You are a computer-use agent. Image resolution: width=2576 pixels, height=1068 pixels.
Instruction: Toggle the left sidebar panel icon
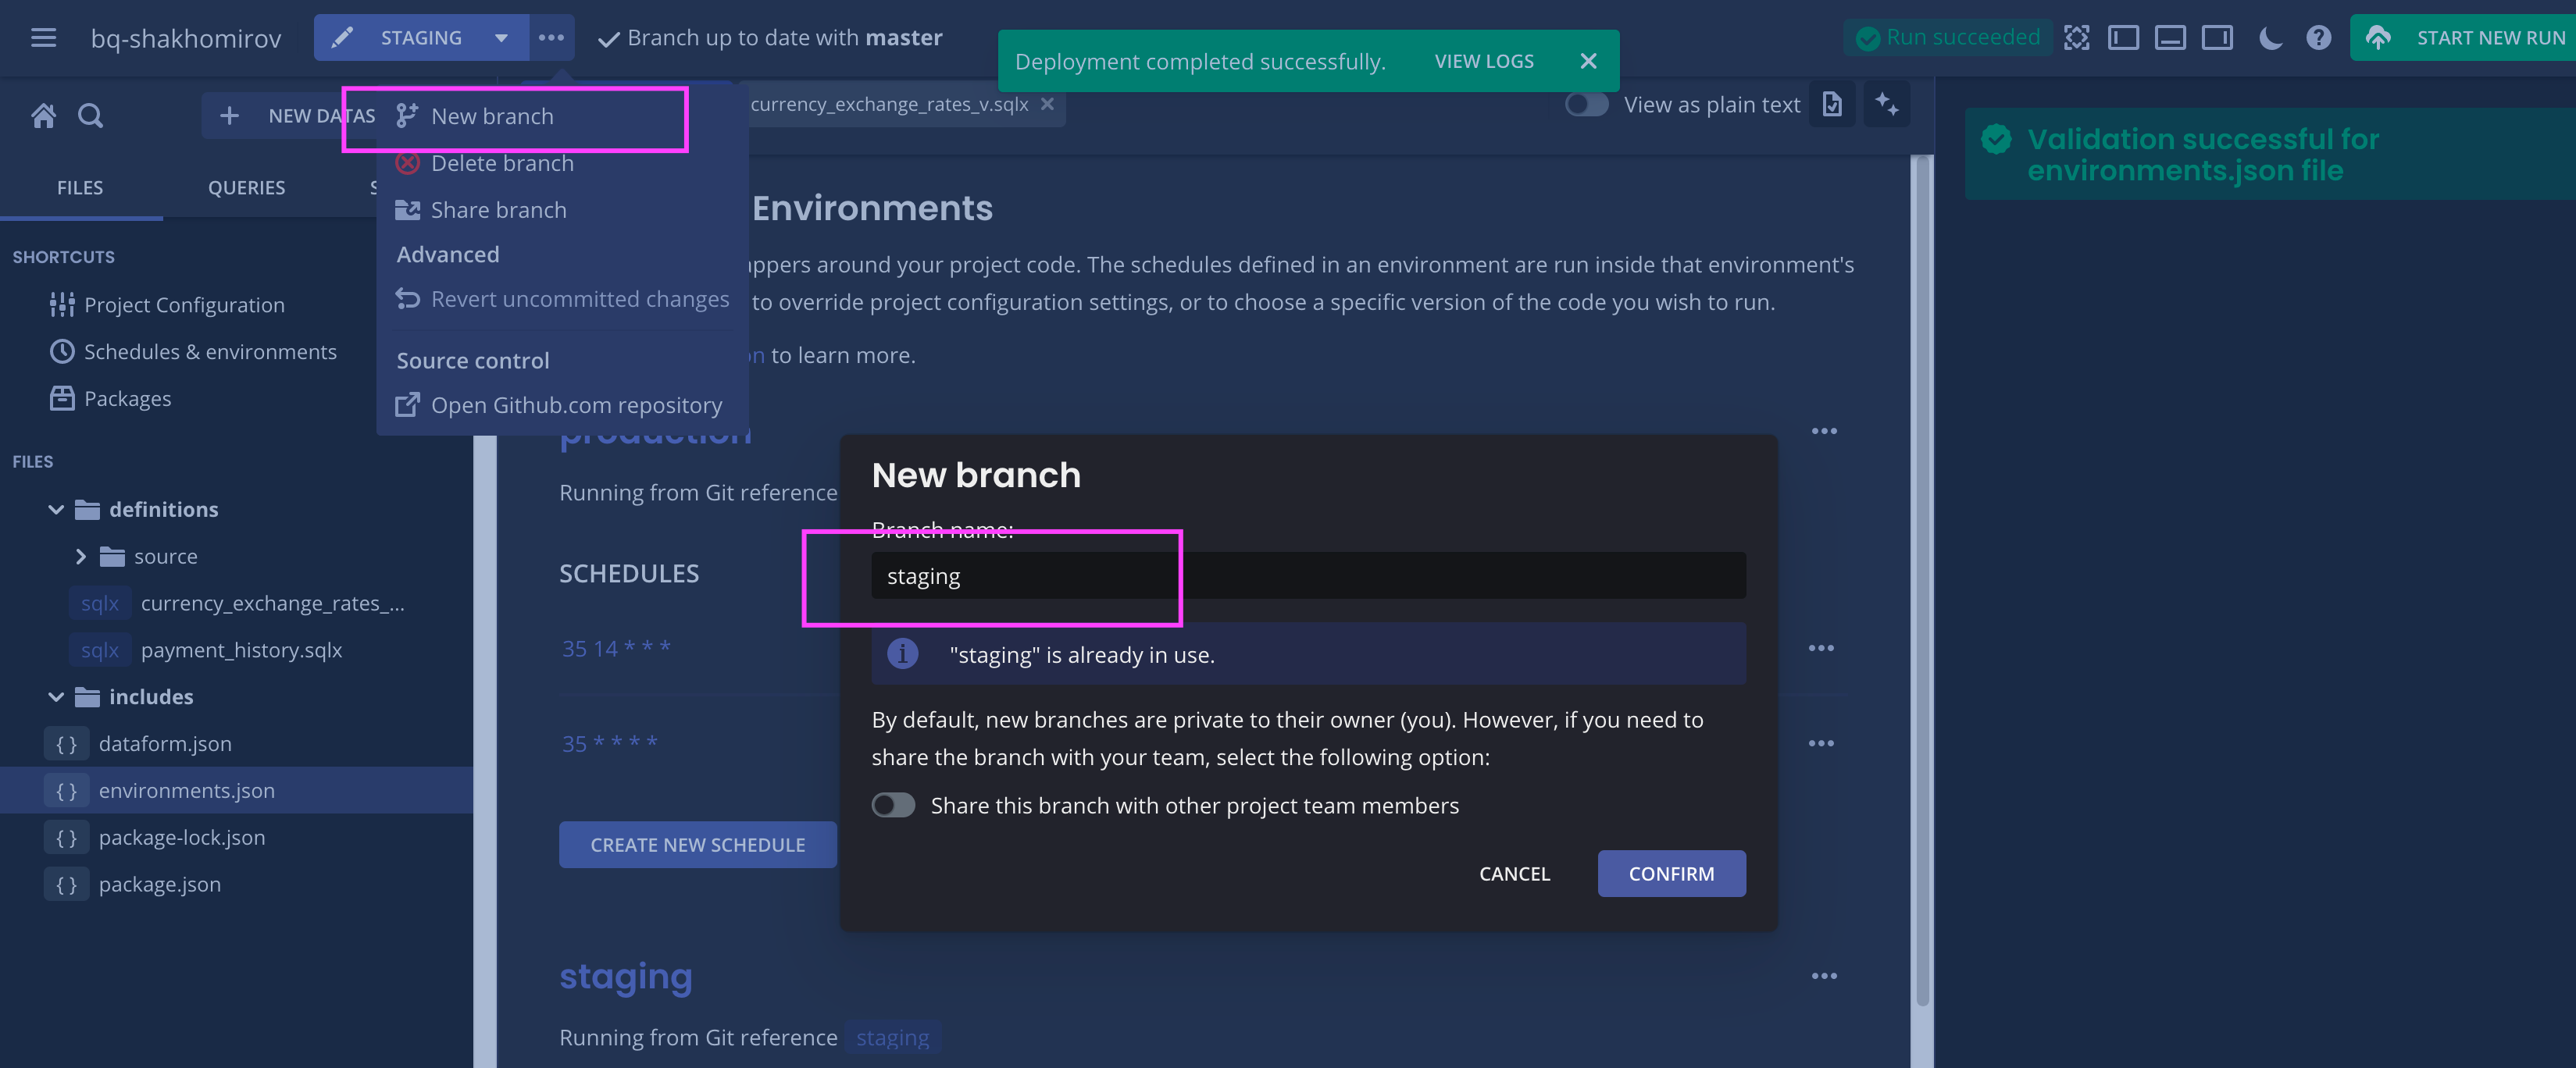pos(2122,38)
